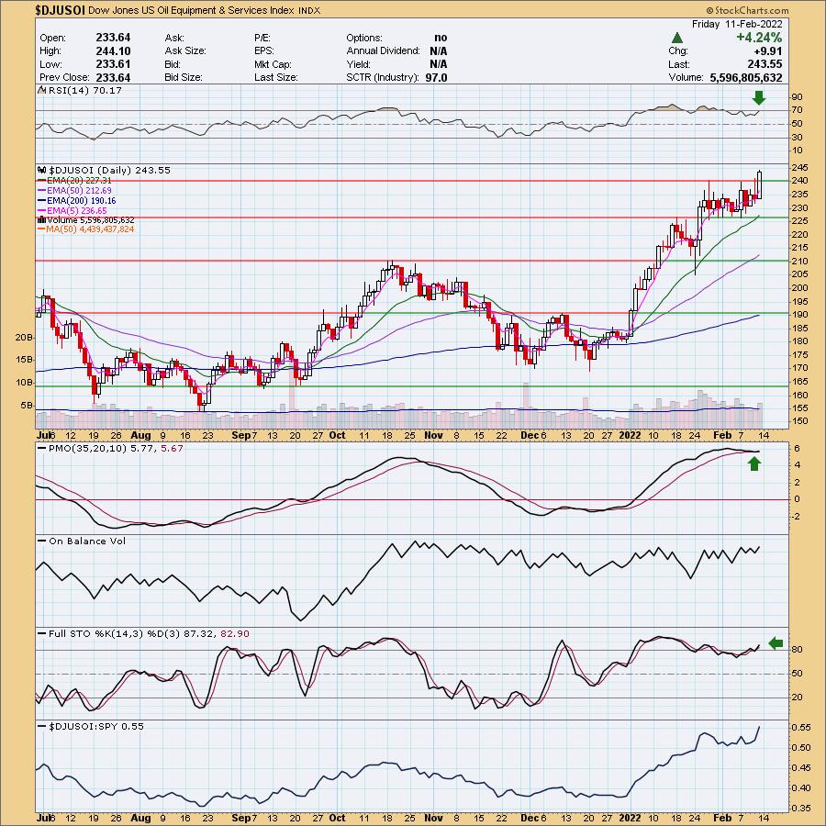Click the green up-triangle change indicator
This screenshot has width=826, height=826.
(677, 38)
